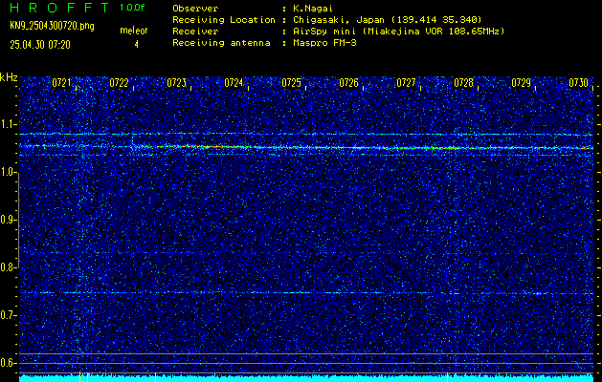Click the 0728 time label
Viewport: 602px width, 382px height.
click(464, 83)
